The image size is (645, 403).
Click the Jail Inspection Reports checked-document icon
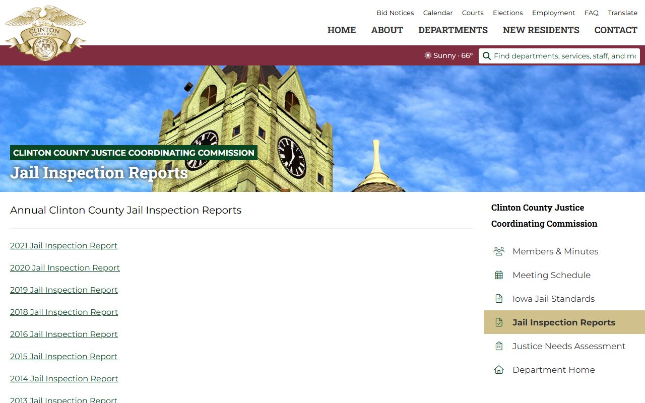[499, 322]
